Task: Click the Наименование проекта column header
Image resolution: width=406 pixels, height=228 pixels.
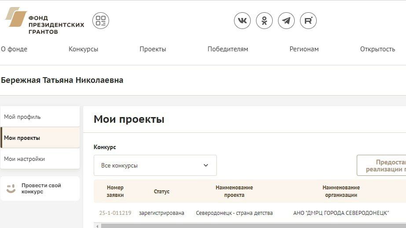Action: pos(234,191)
